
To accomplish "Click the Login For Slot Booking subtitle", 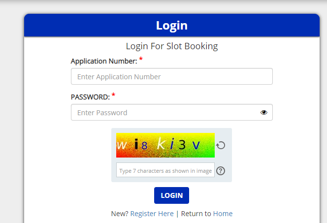I will tap(172, 46).
